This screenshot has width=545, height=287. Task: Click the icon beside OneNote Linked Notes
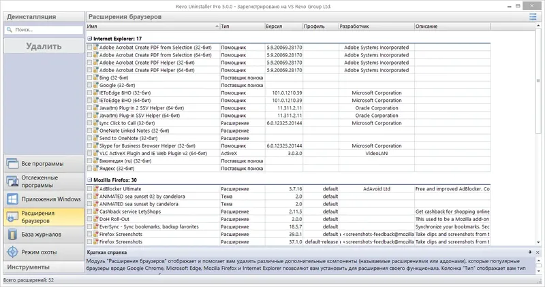click(x=96, y=131)
